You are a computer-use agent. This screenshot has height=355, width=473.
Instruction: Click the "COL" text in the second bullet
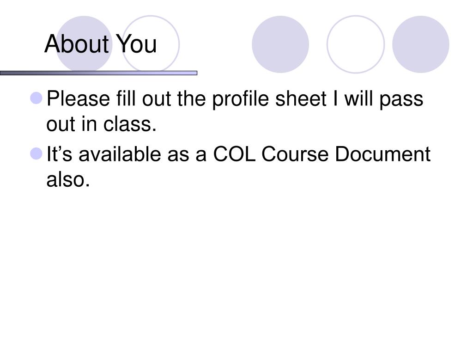tap(234, 154)
